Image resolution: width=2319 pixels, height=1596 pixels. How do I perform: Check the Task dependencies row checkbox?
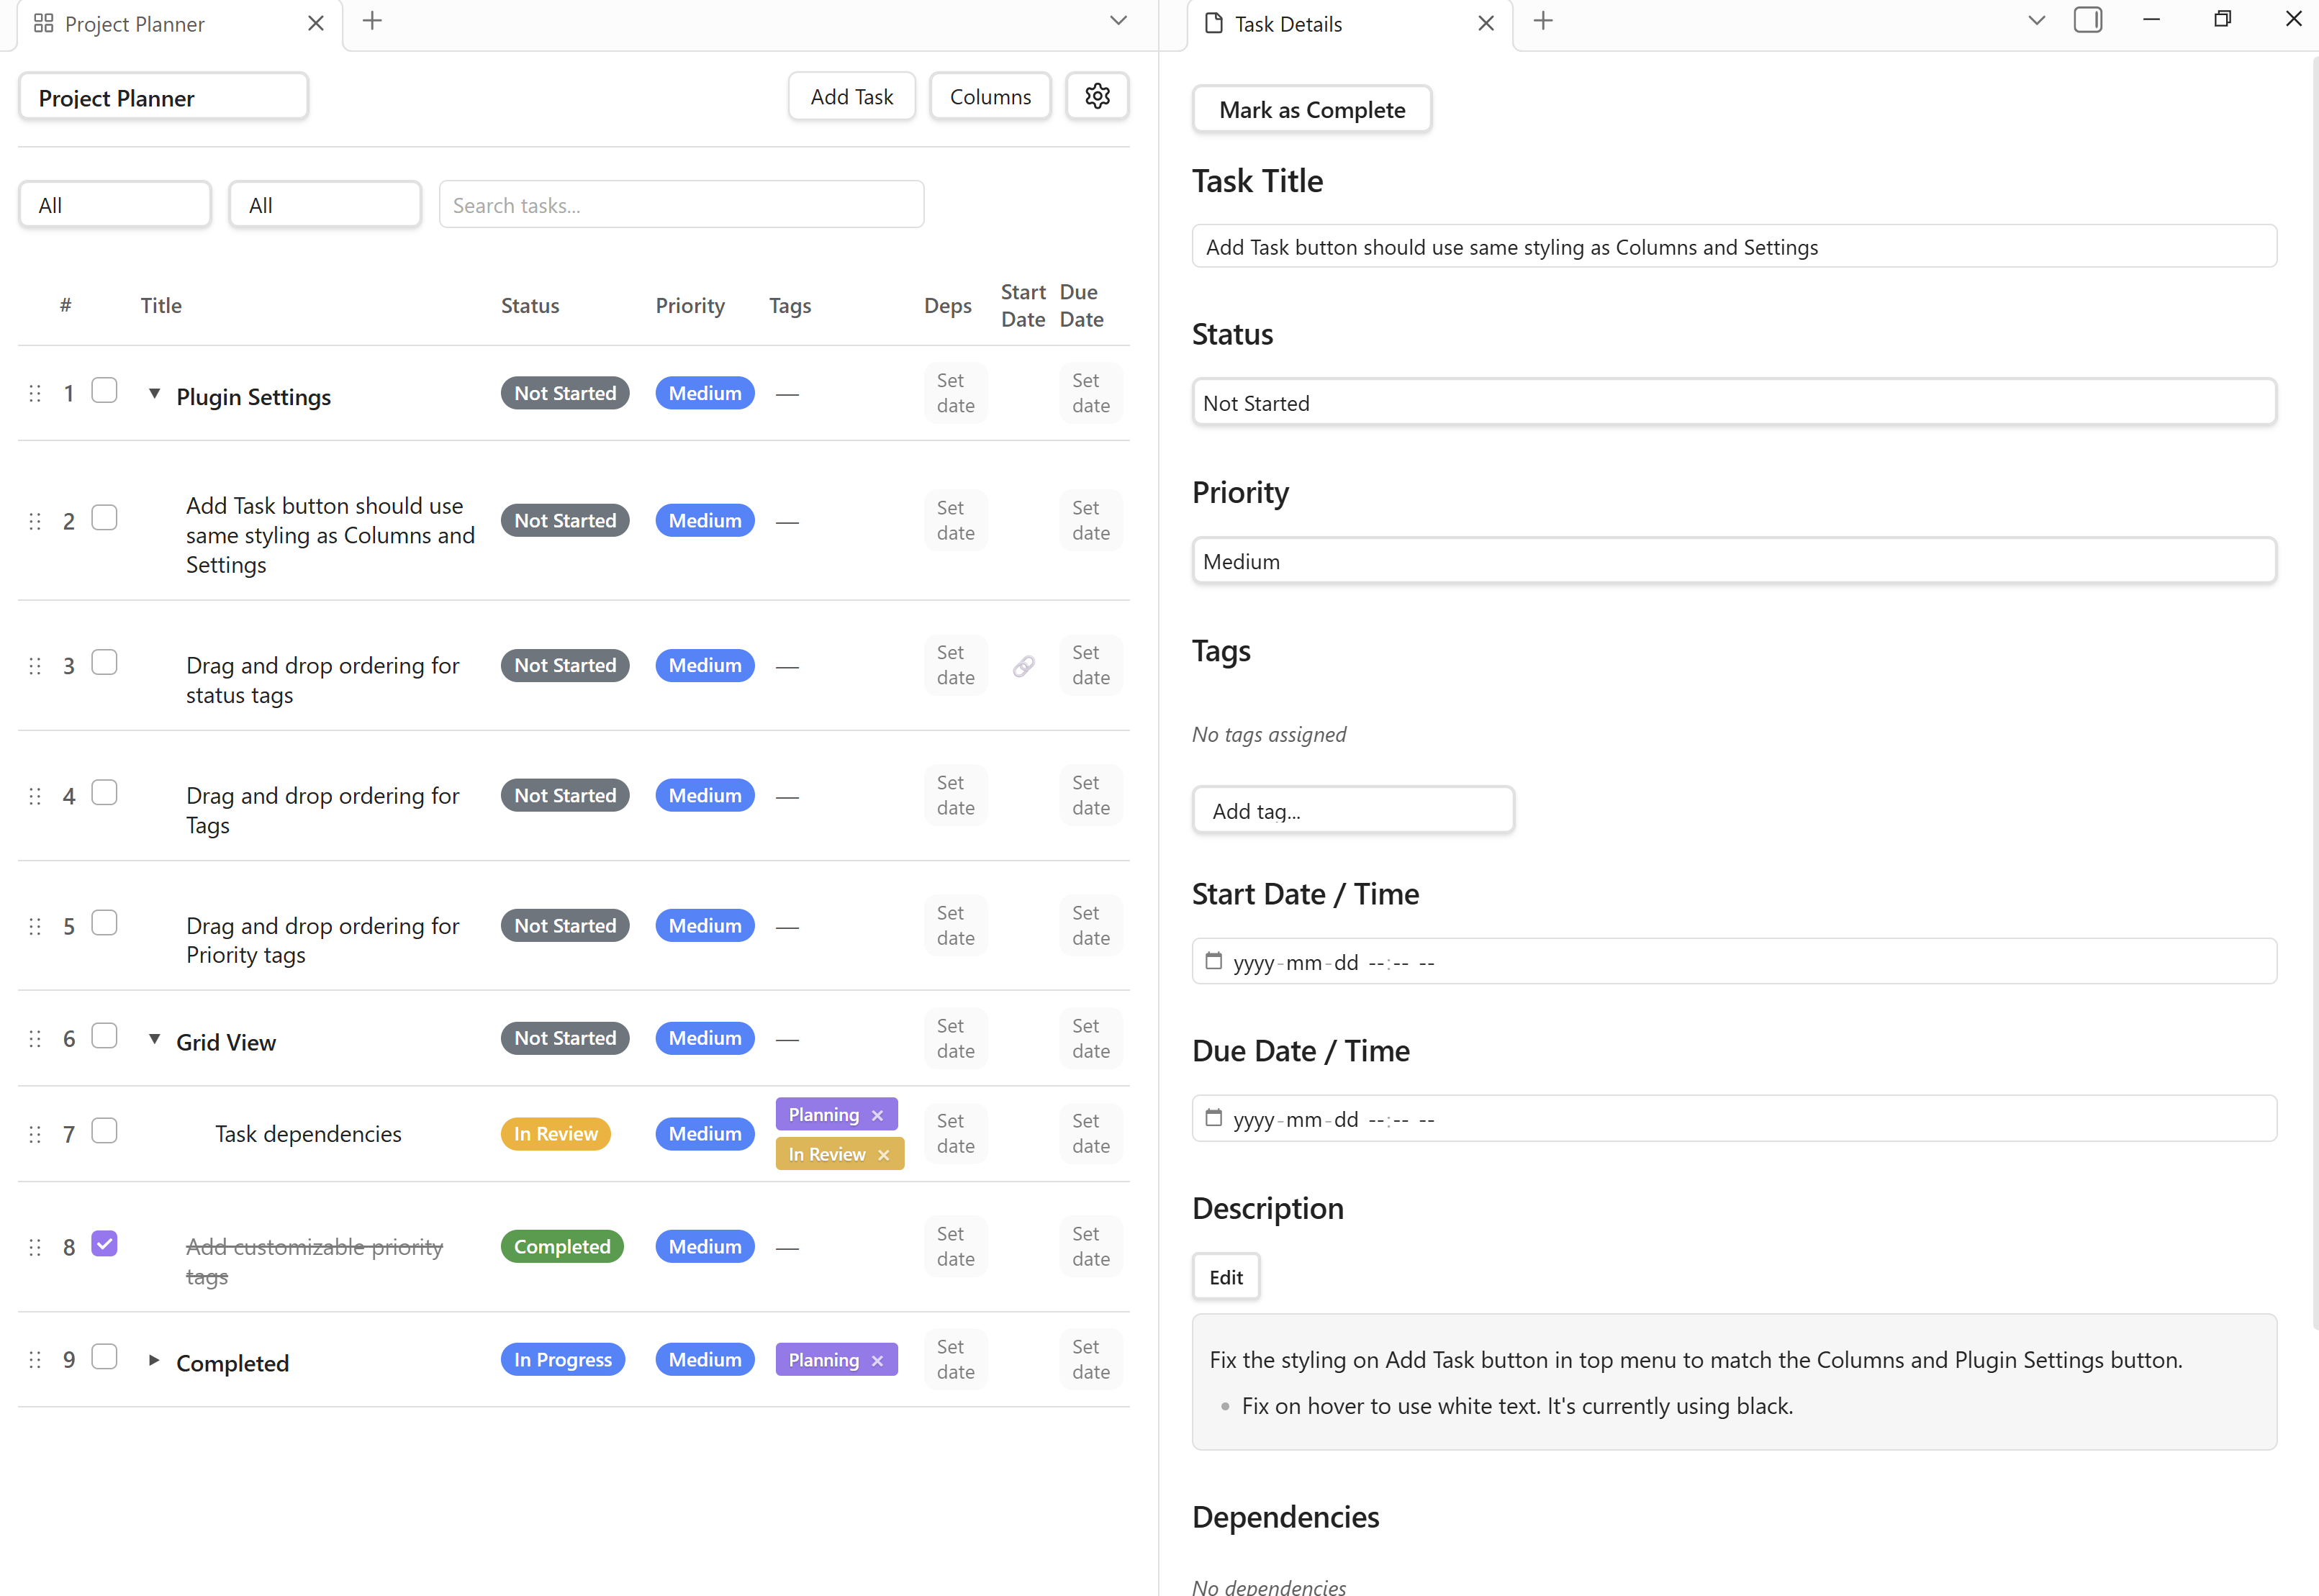click(x=104, y=1131)
